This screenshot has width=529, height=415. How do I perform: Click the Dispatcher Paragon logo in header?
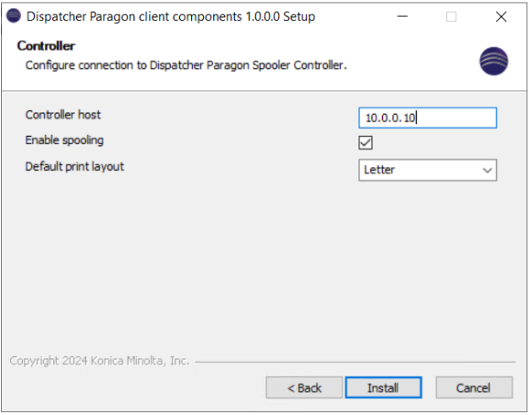point(493,62)
